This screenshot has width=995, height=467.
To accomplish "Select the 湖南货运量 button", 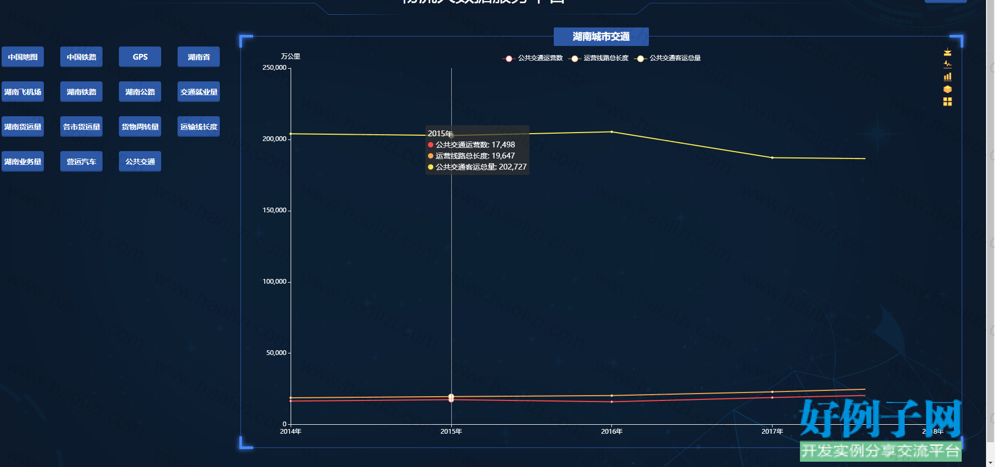I will pyautogui.click(x=23, y=127).
